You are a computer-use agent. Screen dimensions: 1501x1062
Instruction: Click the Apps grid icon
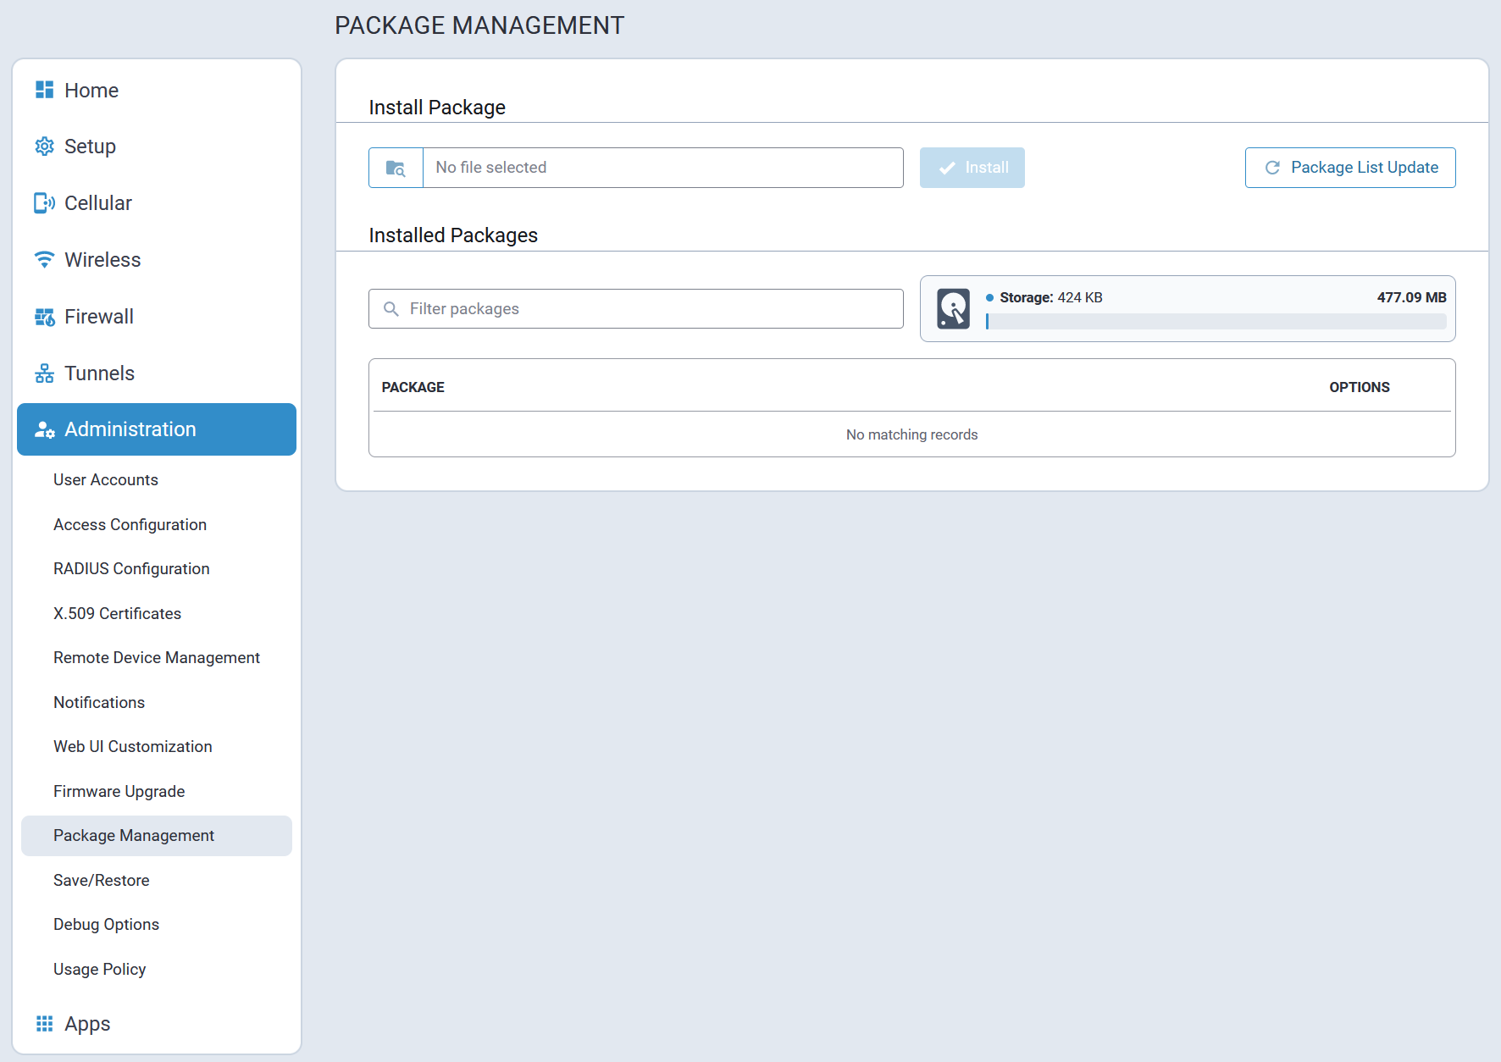44,1024
